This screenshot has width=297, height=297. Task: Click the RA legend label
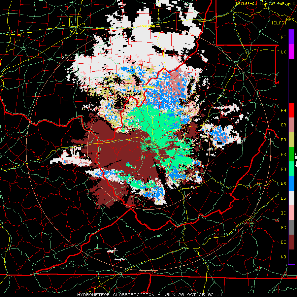[283, 169]
